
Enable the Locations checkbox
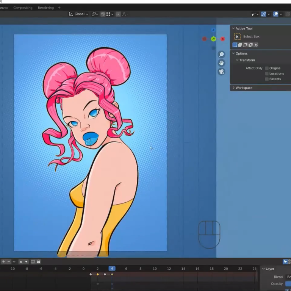point(267,74)
